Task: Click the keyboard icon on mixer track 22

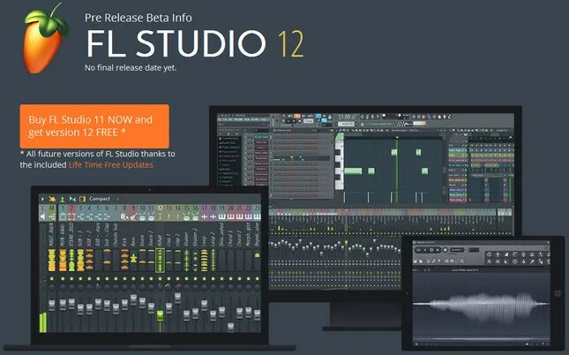Action: coord(248,216)
